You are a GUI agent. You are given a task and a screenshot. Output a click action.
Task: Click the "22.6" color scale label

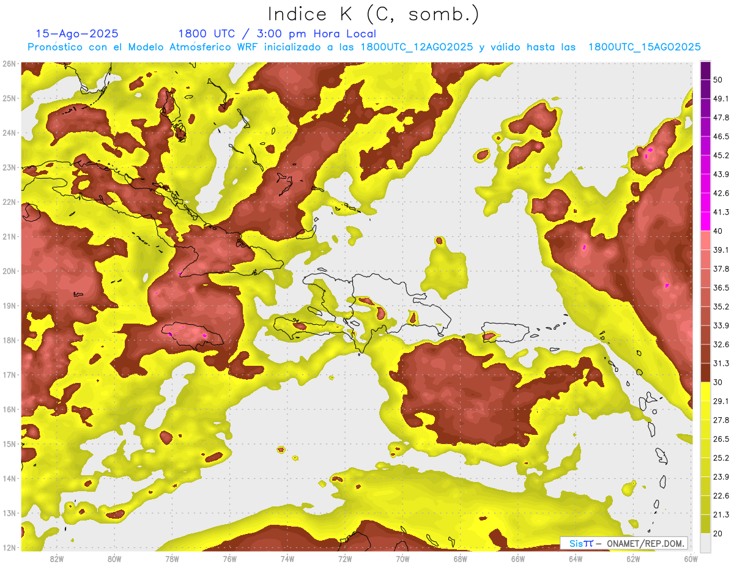point(721,495)
